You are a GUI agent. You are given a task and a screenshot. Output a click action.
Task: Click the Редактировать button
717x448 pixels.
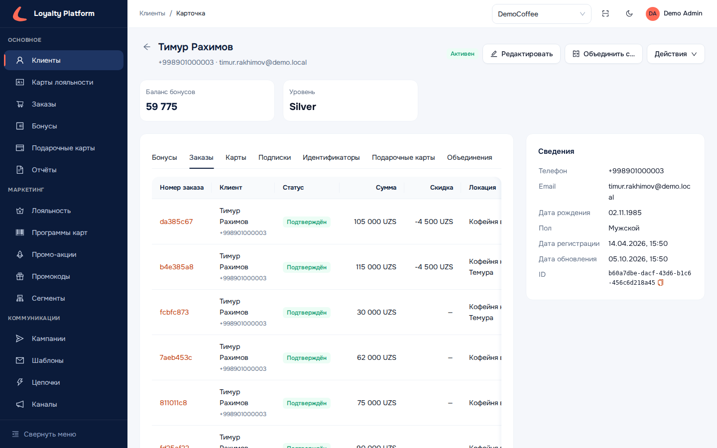521,54
